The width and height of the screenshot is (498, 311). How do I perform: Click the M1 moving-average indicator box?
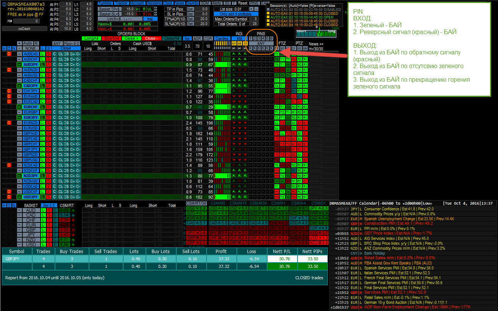click(234, 44)
